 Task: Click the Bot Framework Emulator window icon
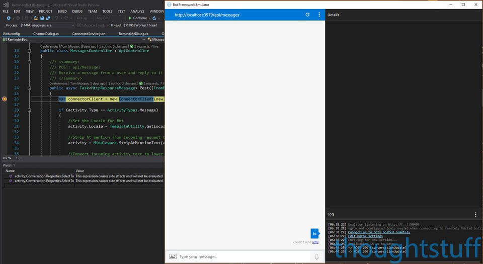tap(169, 5)
